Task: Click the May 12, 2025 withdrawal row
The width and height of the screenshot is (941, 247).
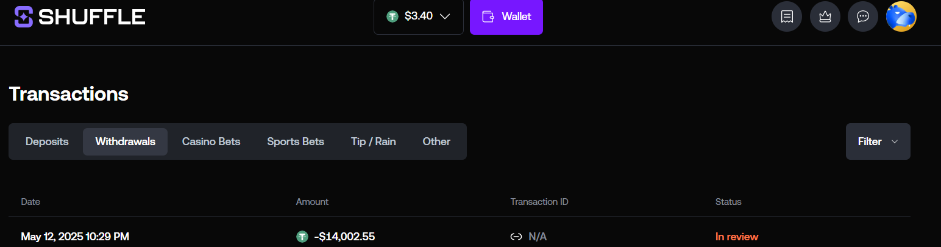Action: point(460,237)
